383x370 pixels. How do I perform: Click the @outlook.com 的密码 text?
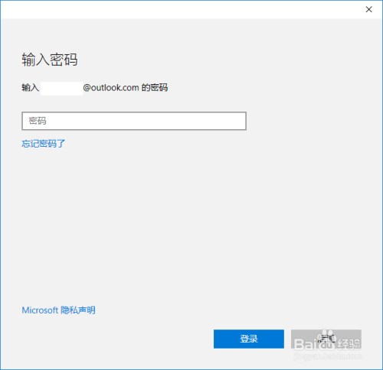pyautogui.click(x=126, y=88)
